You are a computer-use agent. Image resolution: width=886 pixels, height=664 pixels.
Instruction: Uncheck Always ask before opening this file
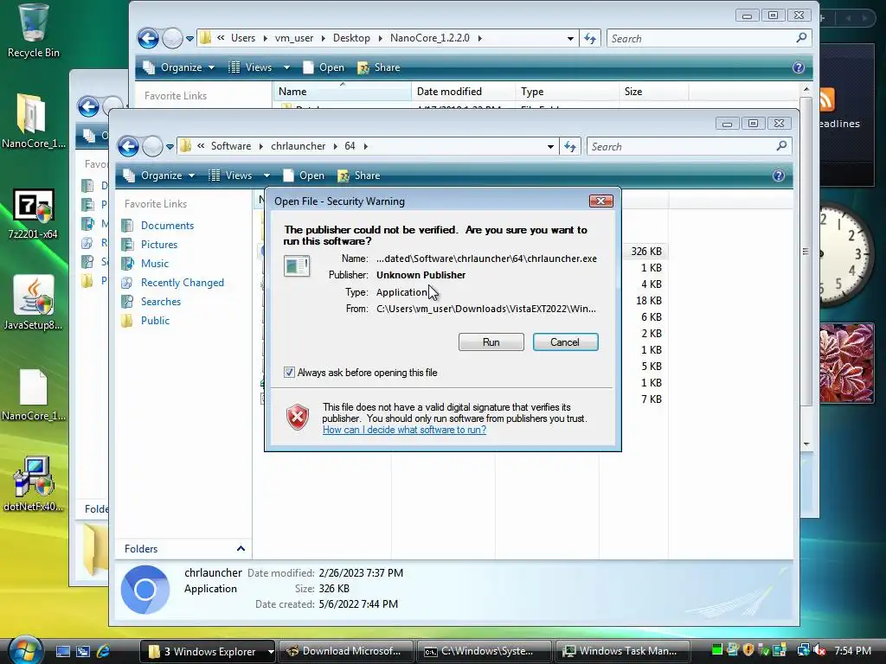[x=289, y=373]
